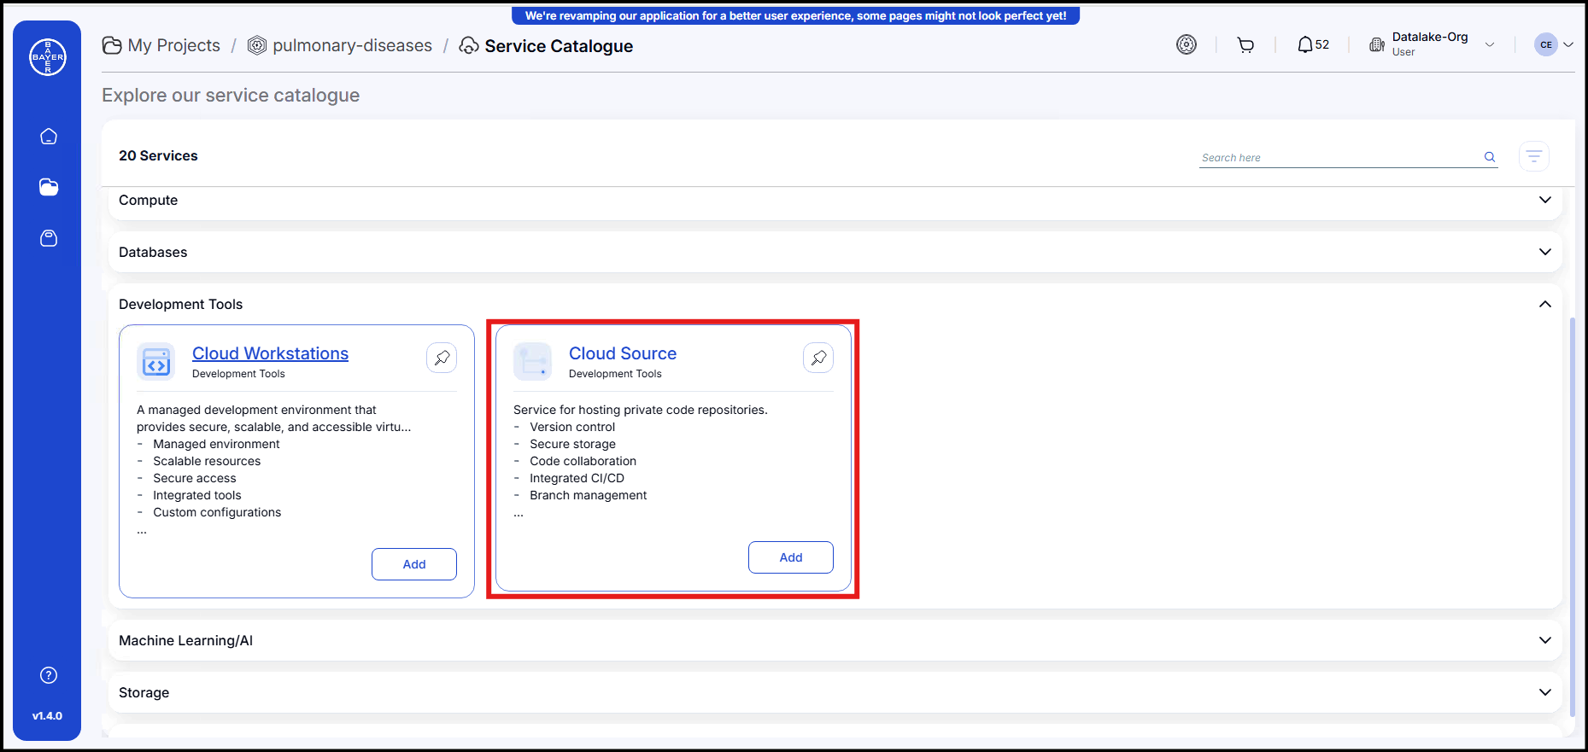
Task: Pin the Cloud Workstations service
Action: [442, 358]
